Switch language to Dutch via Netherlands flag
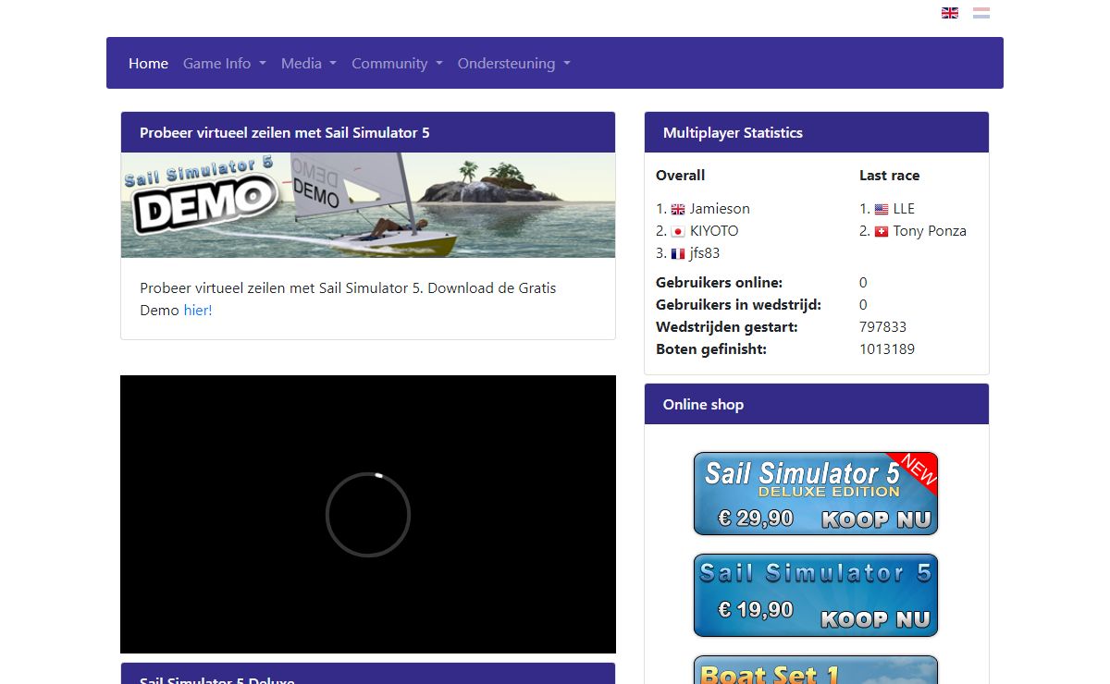This screenshot has width=1110, height=684. click(981, 13)
